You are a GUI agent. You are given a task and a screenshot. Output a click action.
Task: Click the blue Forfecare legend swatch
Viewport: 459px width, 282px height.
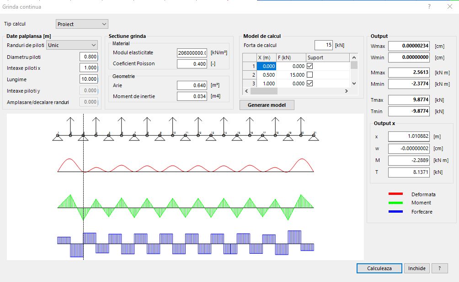coord(395,211)
